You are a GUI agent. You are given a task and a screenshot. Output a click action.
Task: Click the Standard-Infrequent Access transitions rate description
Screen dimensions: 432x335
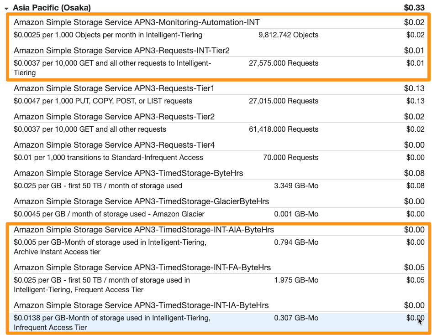(x=108, y=158)
